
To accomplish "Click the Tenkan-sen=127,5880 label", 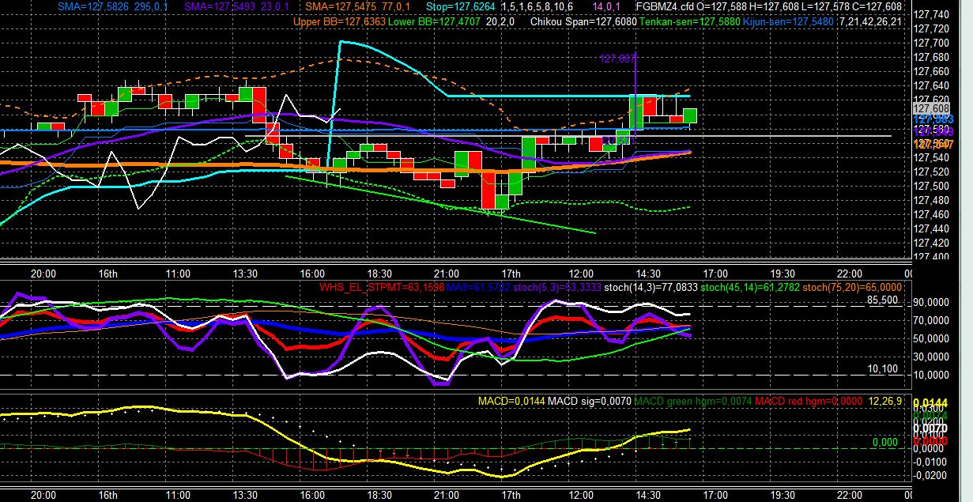I will click(690, 21).
